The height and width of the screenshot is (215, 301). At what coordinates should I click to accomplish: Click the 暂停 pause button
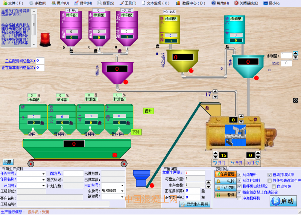pyautogui.click(x=225, y=195)
